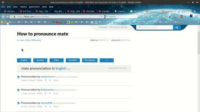Play snowcrocus's pronunciation of mate
200x112 pixels.
click(x=19, y=77)
